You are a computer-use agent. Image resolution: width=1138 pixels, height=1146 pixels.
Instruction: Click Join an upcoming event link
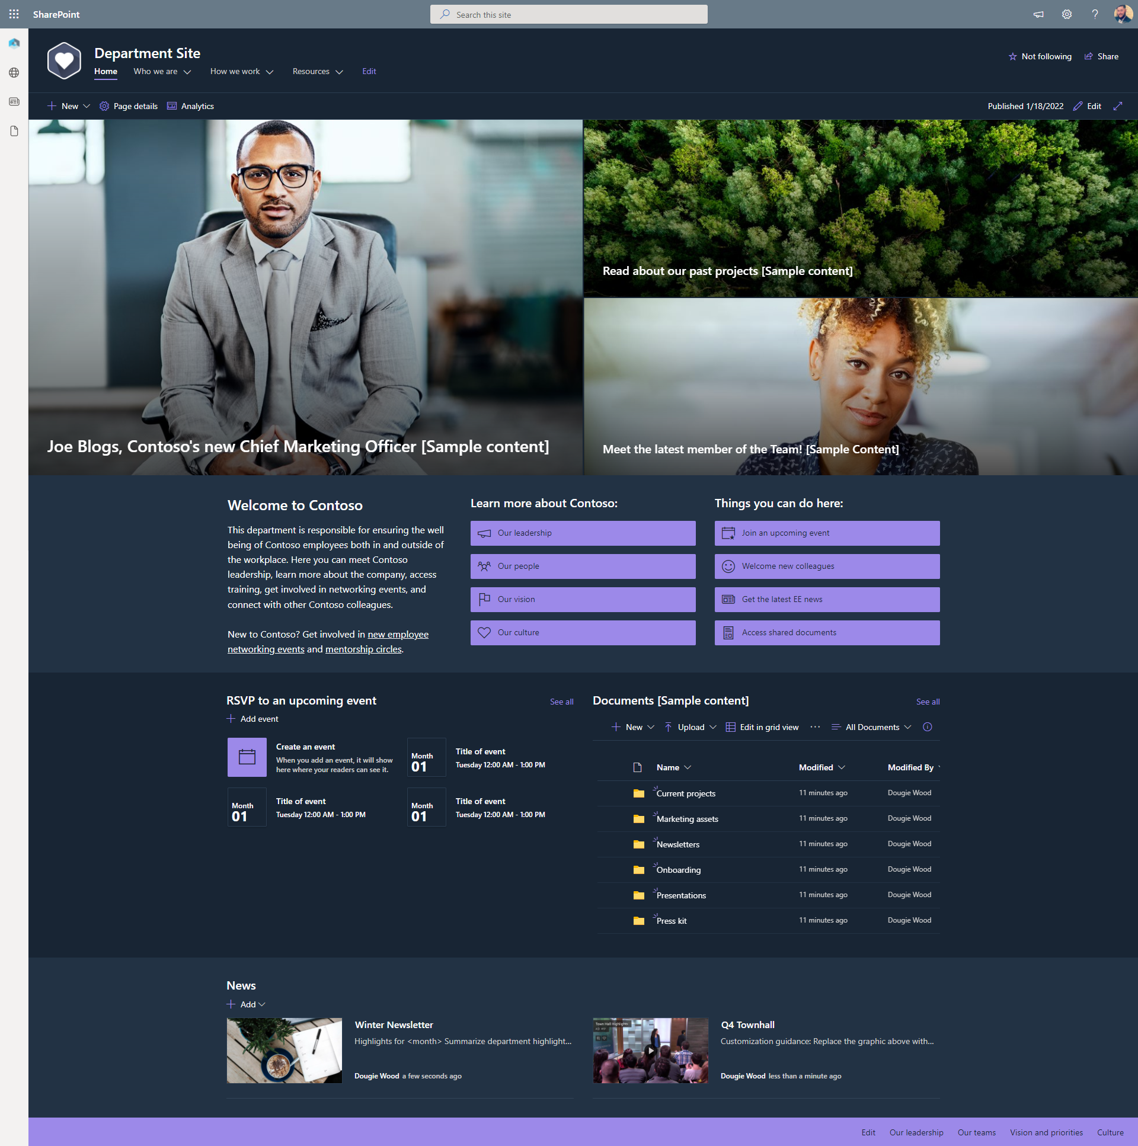(827, 533)
